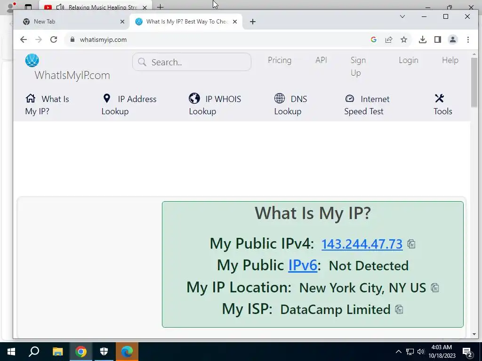
Task: Copy IP location with copy icon
Action: [434, 288]
